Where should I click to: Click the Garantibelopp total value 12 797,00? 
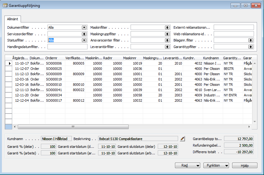coord(239,139)
